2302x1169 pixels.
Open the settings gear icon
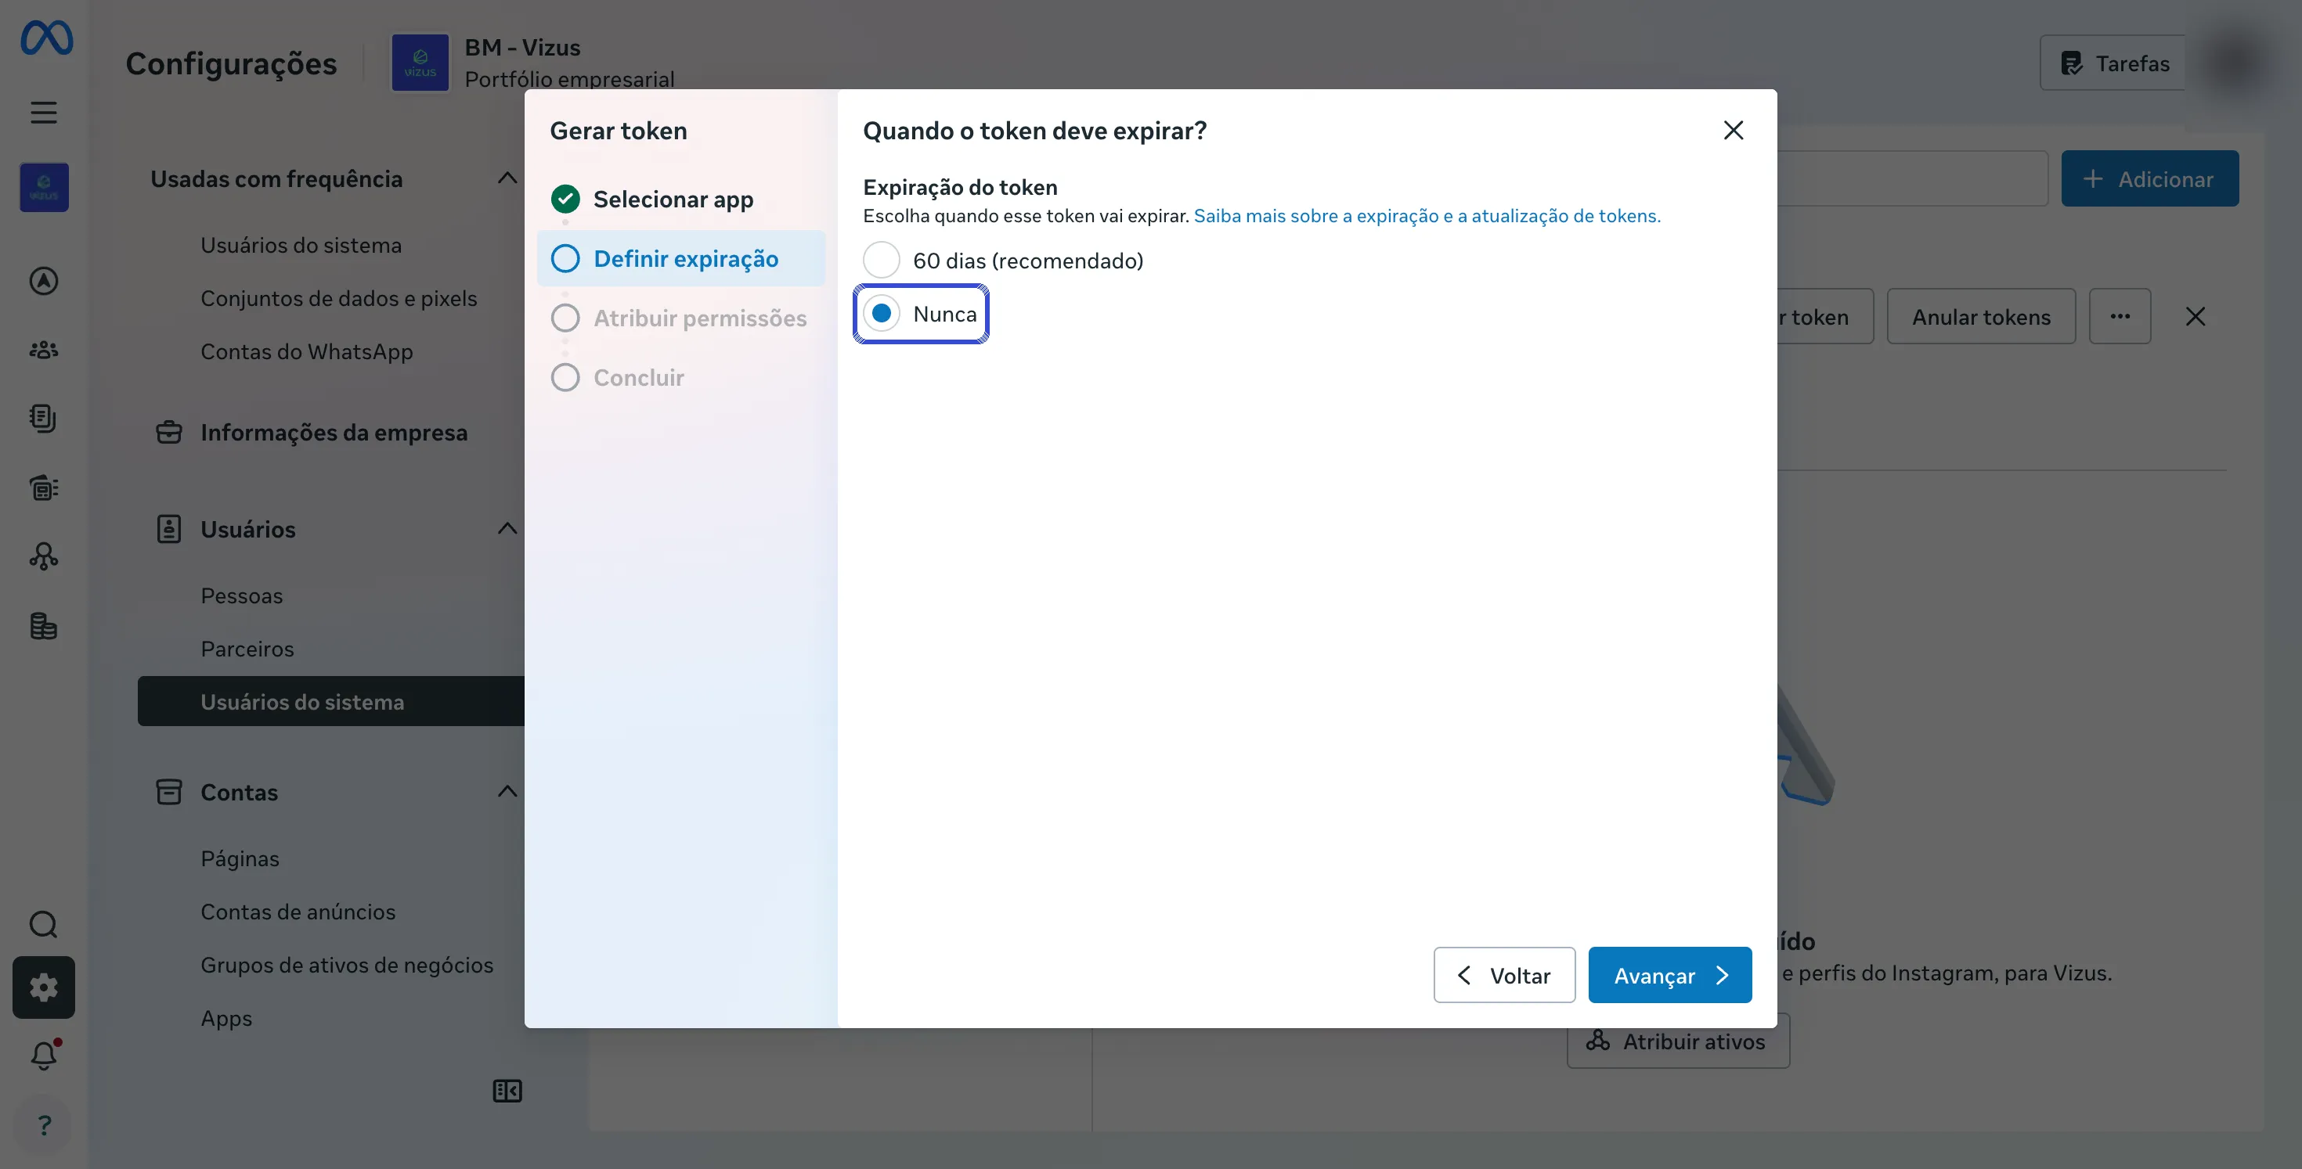[x=44, y=987]
